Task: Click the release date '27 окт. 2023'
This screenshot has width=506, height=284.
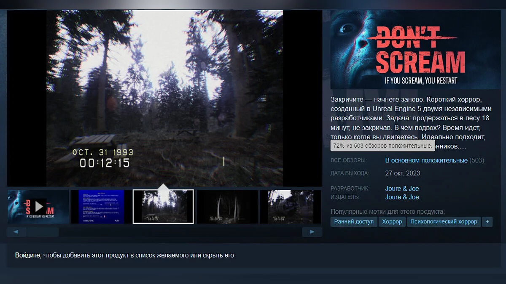Action: (403, 173)
